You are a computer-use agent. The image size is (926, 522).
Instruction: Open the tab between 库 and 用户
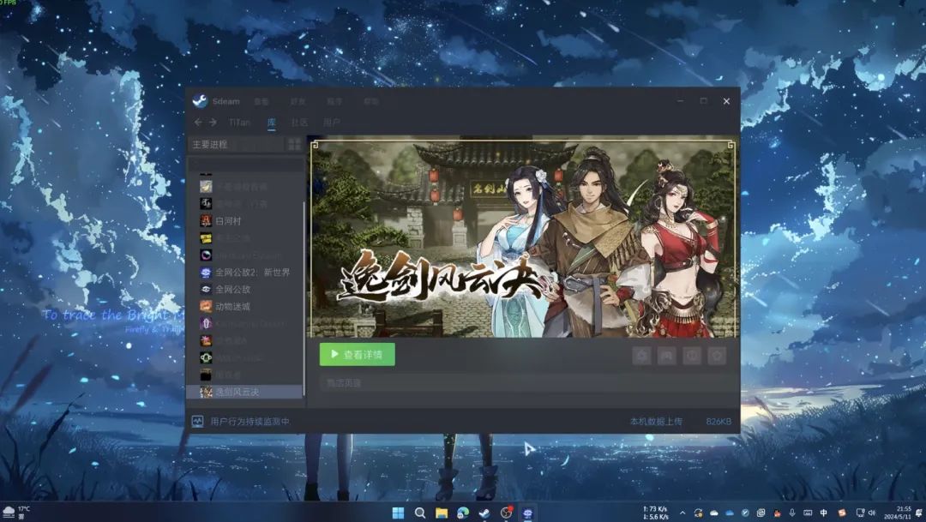(299, 123)
